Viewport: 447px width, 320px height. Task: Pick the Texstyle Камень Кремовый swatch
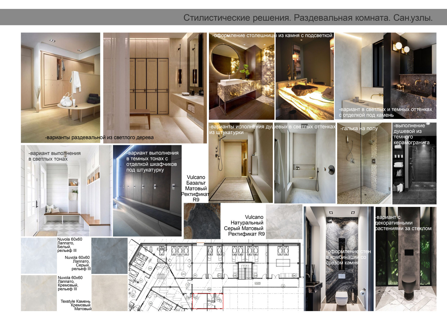pos(109,293)
